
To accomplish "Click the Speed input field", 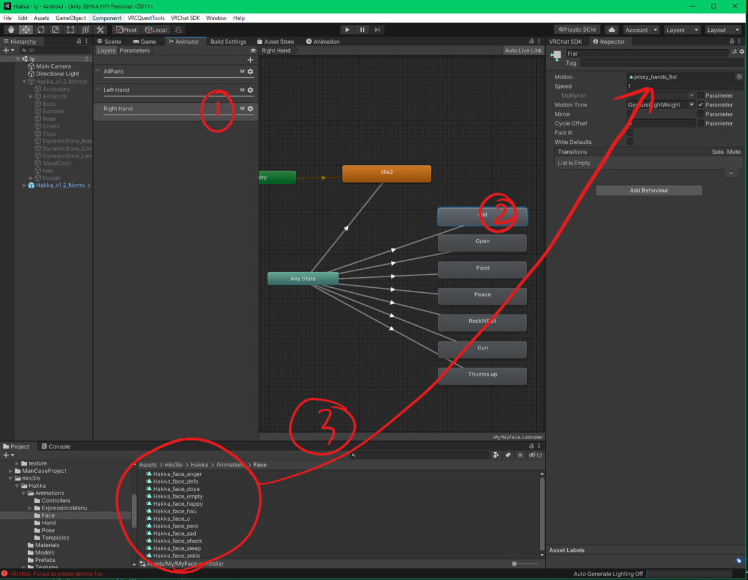I will (684, 87).
